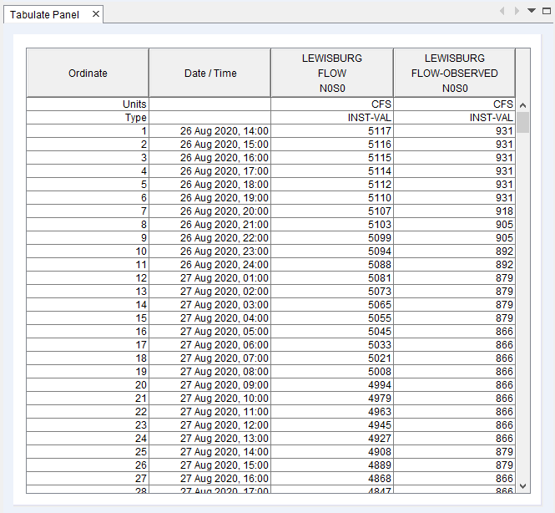Select the 27 Aug 2020, 11:00 cell
Viewport: 555px width, 513px height.
[x=210, y=412]
